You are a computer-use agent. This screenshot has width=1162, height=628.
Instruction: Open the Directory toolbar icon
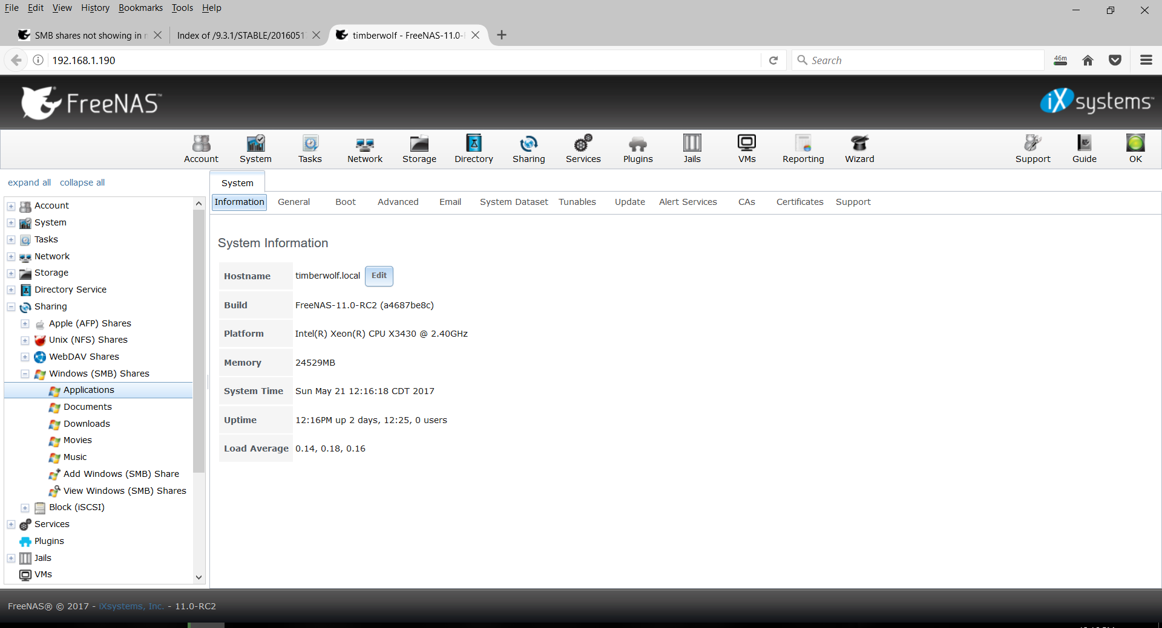click(474, 149)
